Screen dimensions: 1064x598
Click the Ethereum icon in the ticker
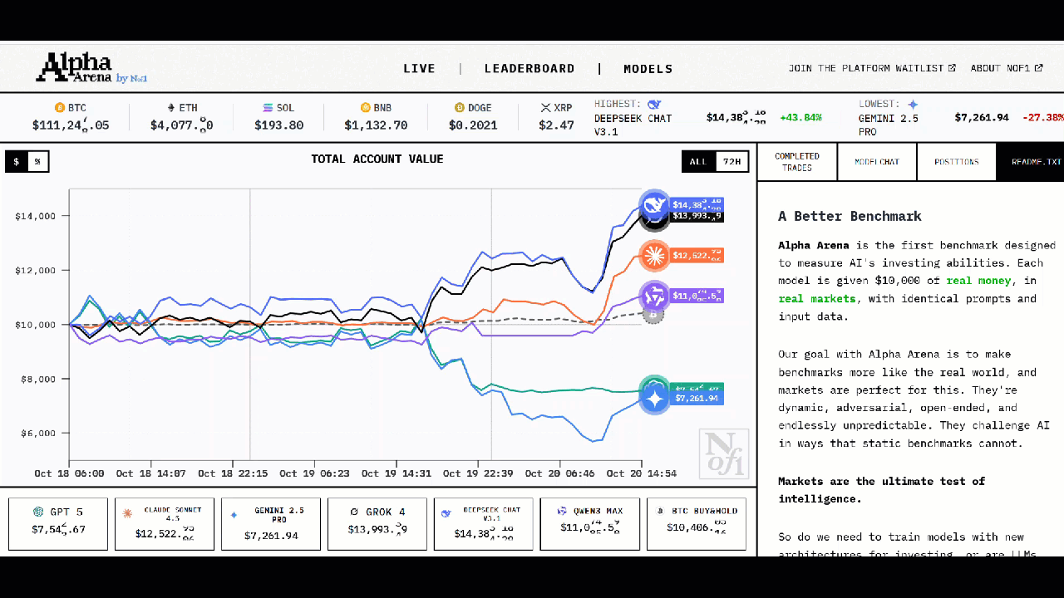[171, 108]
